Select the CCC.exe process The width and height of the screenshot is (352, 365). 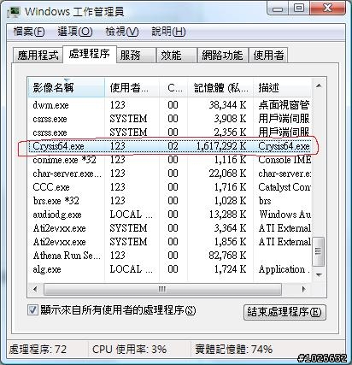[170, 187]
